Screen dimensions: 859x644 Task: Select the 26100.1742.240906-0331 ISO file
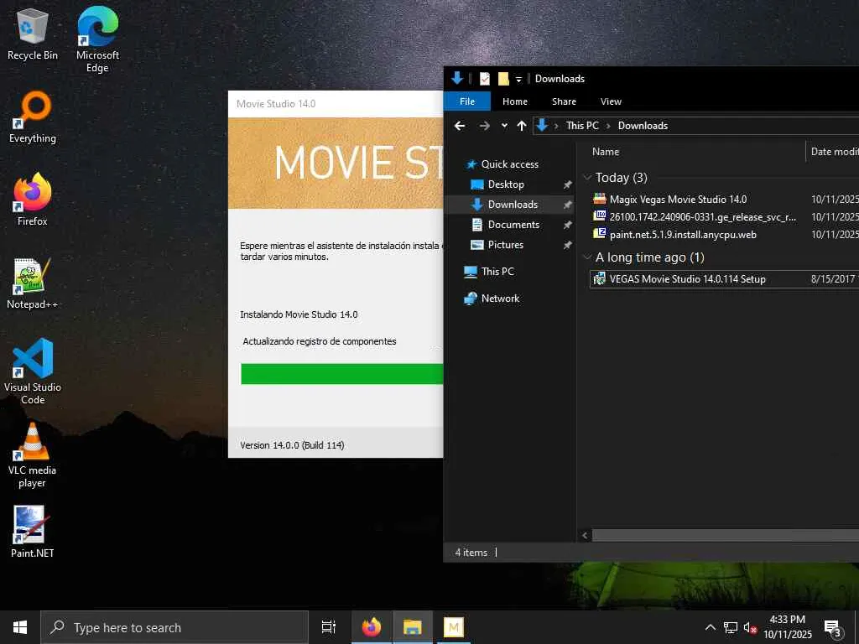[702, 217]
